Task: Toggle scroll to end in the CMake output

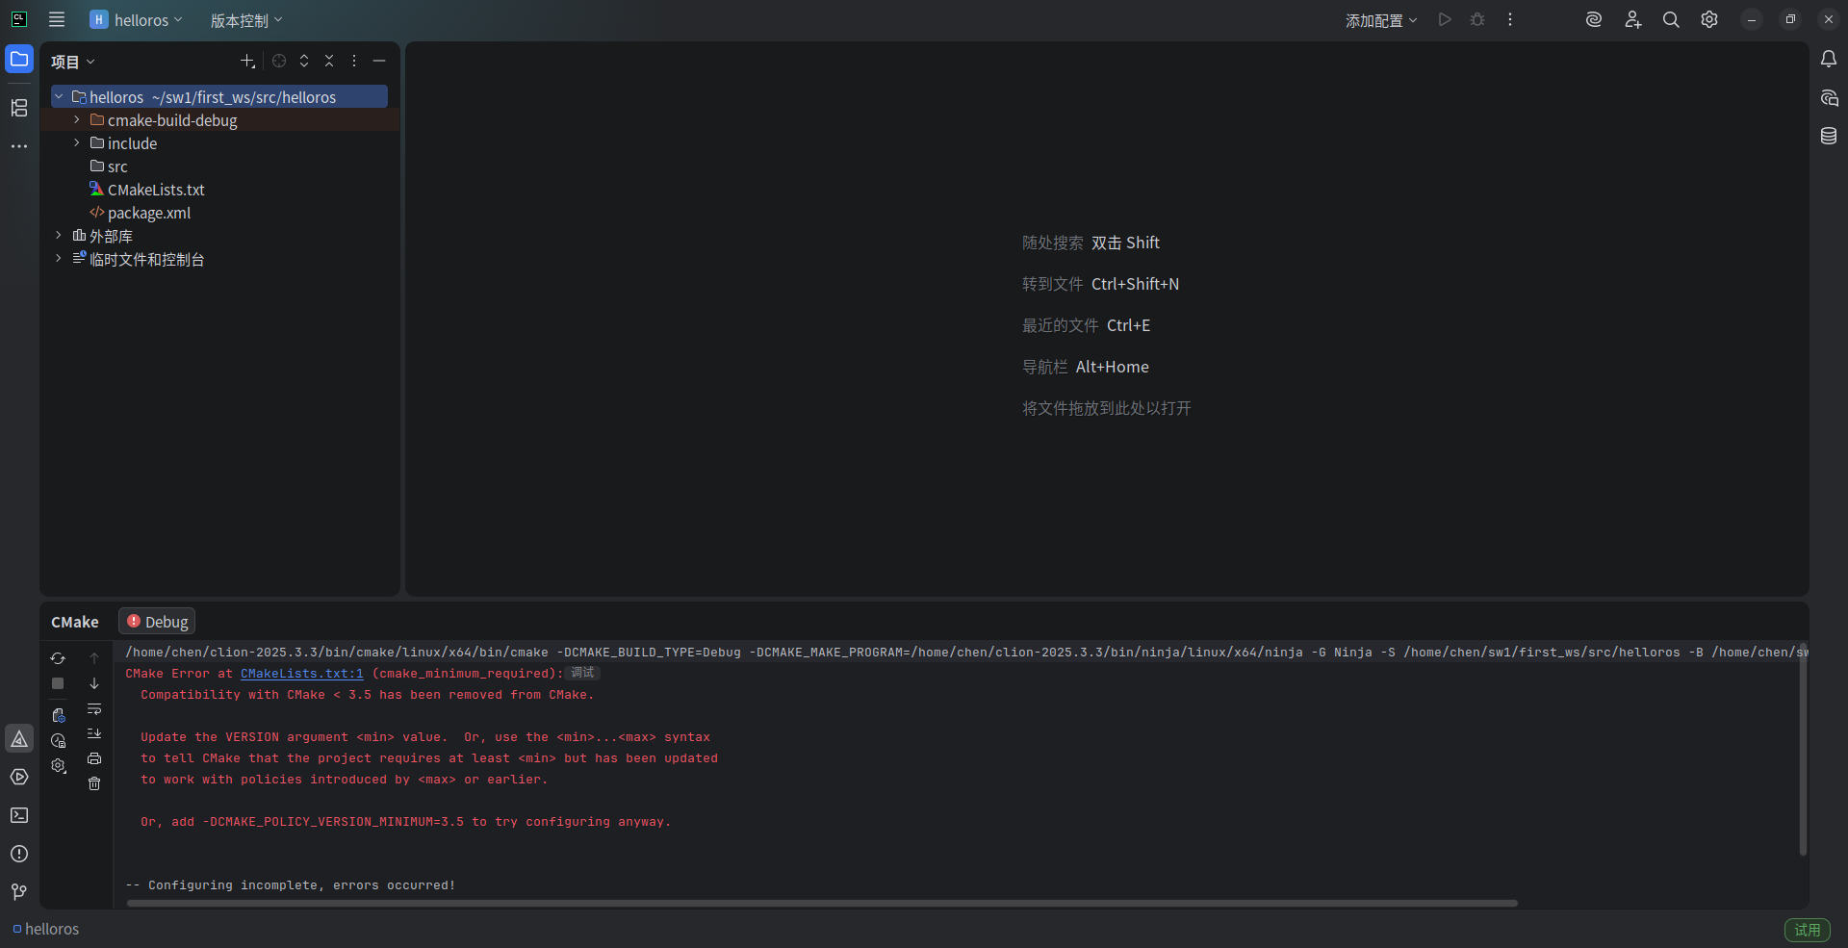Action: [x=94, y=733]
